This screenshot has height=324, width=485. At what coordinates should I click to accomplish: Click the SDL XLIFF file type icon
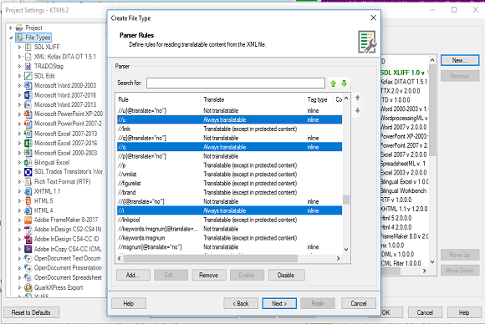click(28, 47)
